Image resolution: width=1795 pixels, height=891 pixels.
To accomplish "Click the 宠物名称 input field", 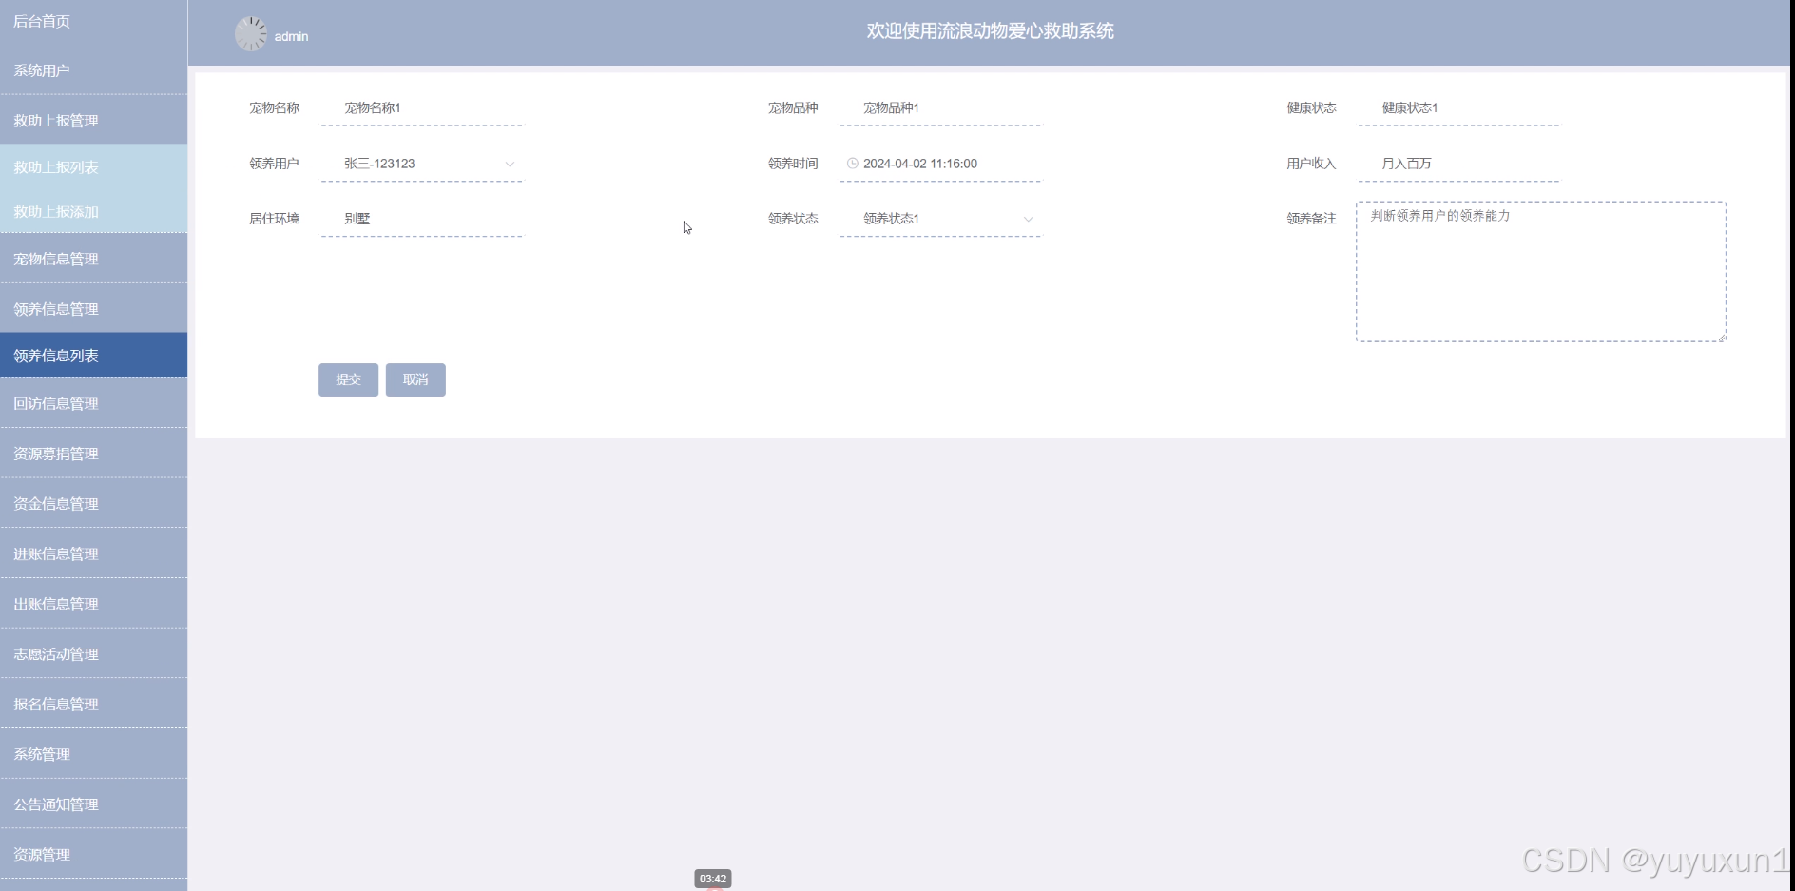I will click(x=422, y=108).
